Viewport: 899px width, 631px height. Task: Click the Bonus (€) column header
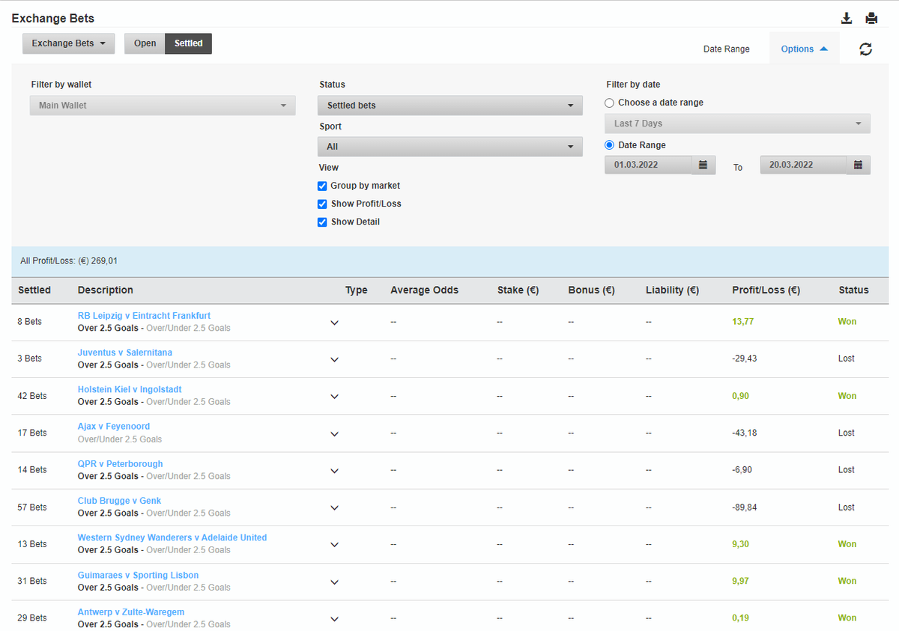click(x=592, y=290)
